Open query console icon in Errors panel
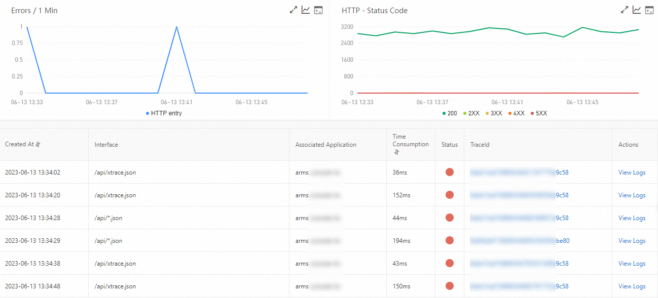The image size is (658, 298). click(x=318, y=10)
